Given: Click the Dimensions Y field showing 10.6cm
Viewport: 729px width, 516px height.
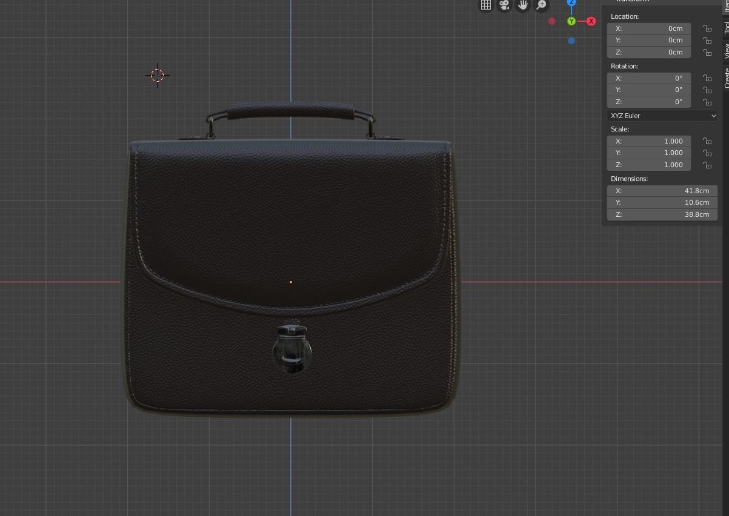Looking at the screenshot, I should coord(662,202).
